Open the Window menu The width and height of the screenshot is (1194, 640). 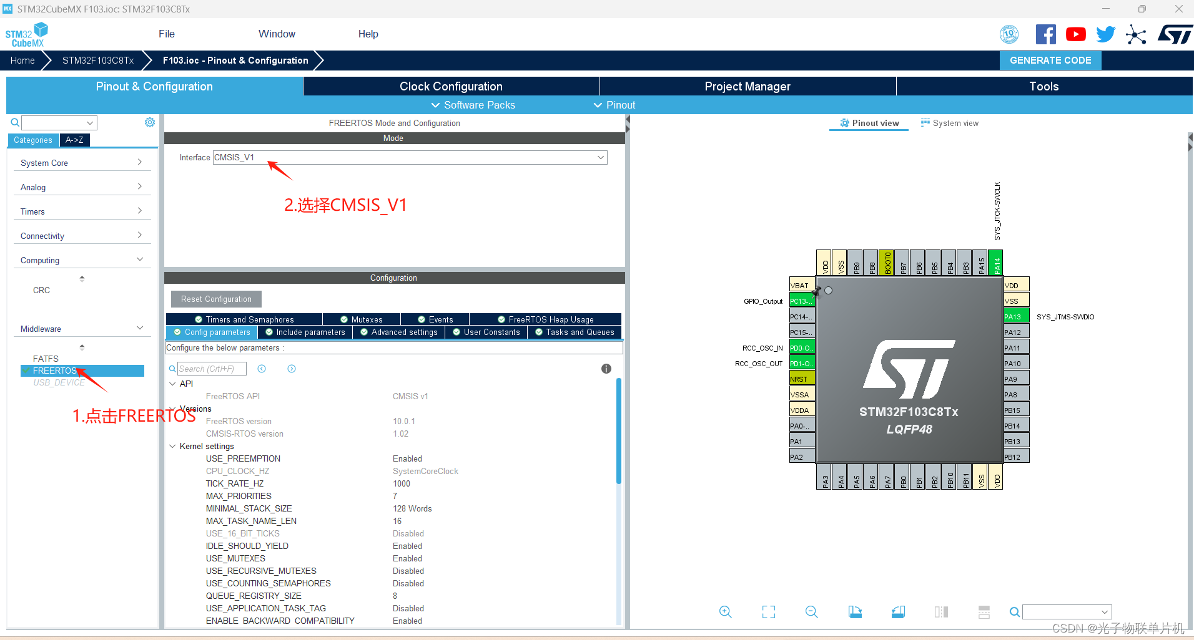tap(277, 34)
